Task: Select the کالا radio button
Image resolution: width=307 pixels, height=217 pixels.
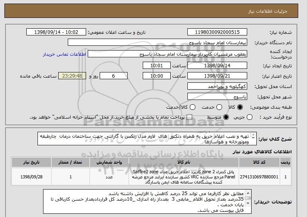Action: pos(240,107)
